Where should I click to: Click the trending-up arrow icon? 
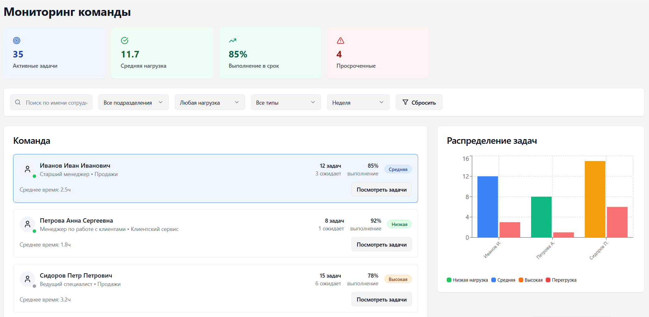[x=232, y=40]
